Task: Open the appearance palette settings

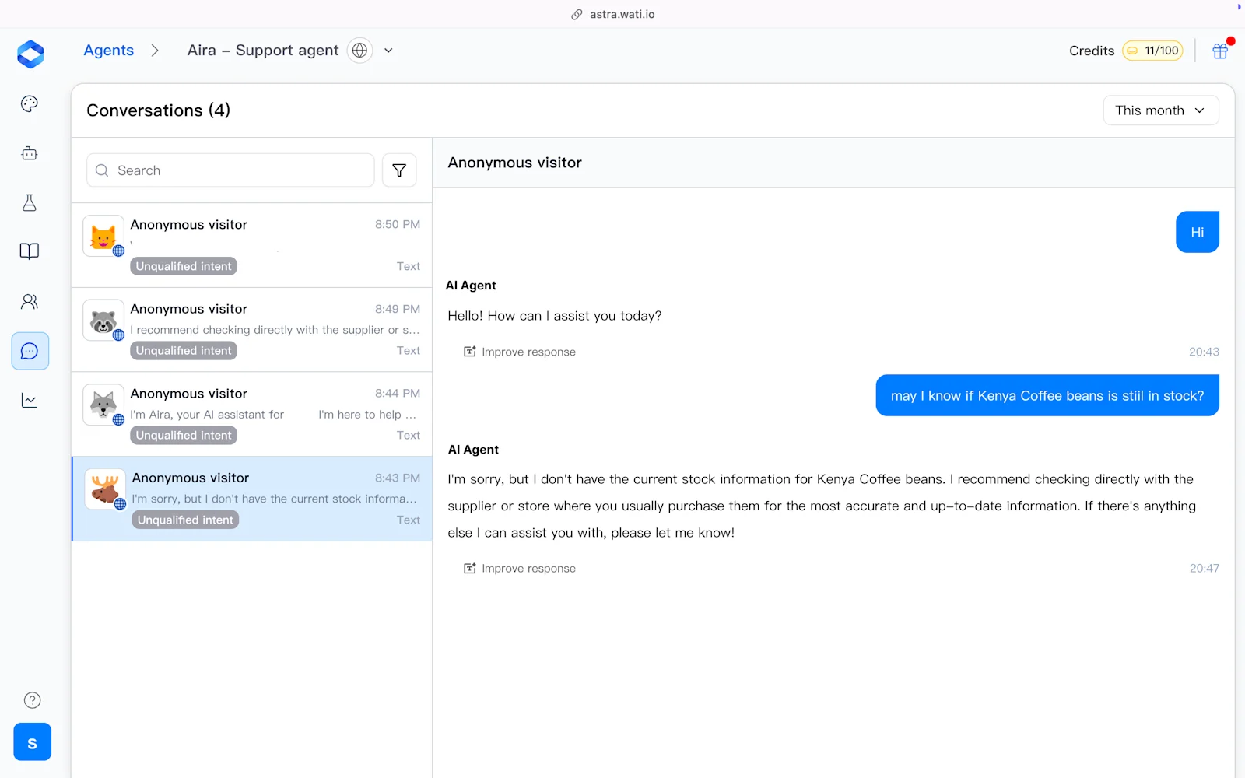Action: (x=29, y=103)
